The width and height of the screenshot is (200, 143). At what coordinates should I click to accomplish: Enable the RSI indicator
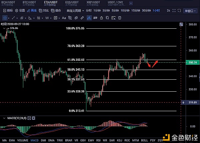coord(98,140)
